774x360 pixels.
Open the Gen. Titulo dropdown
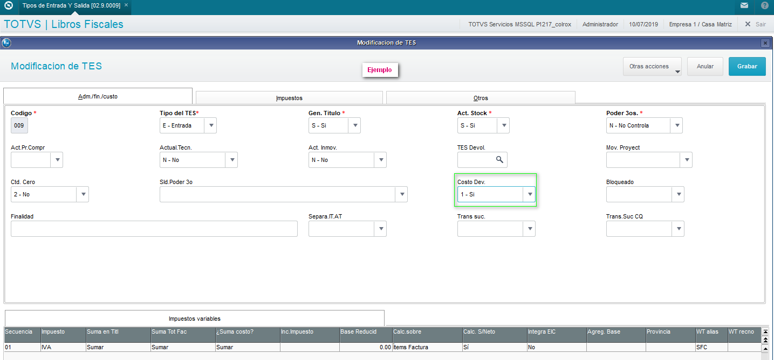tap(354, 125)
